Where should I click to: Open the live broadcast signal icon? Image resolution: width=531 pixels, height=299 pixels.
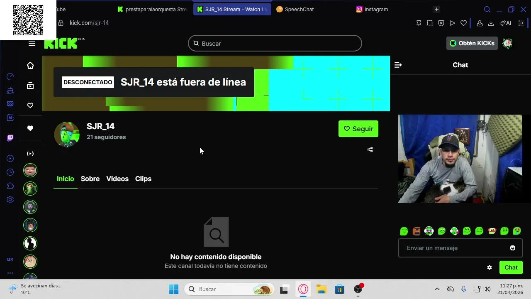pos(30,154)
